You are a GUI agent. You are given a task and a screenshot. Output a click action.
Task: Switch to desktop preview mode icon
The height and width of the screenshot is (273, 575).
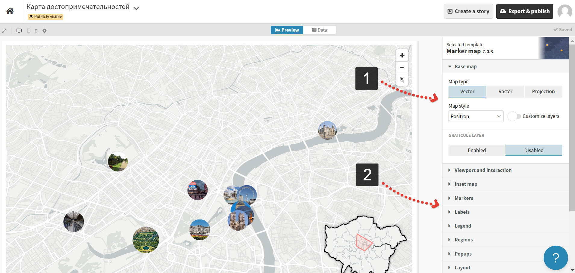[19, 31]
